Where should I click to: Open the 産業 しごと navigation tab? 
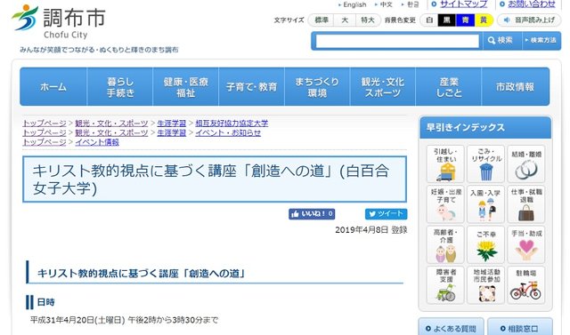tap(449, 87)
